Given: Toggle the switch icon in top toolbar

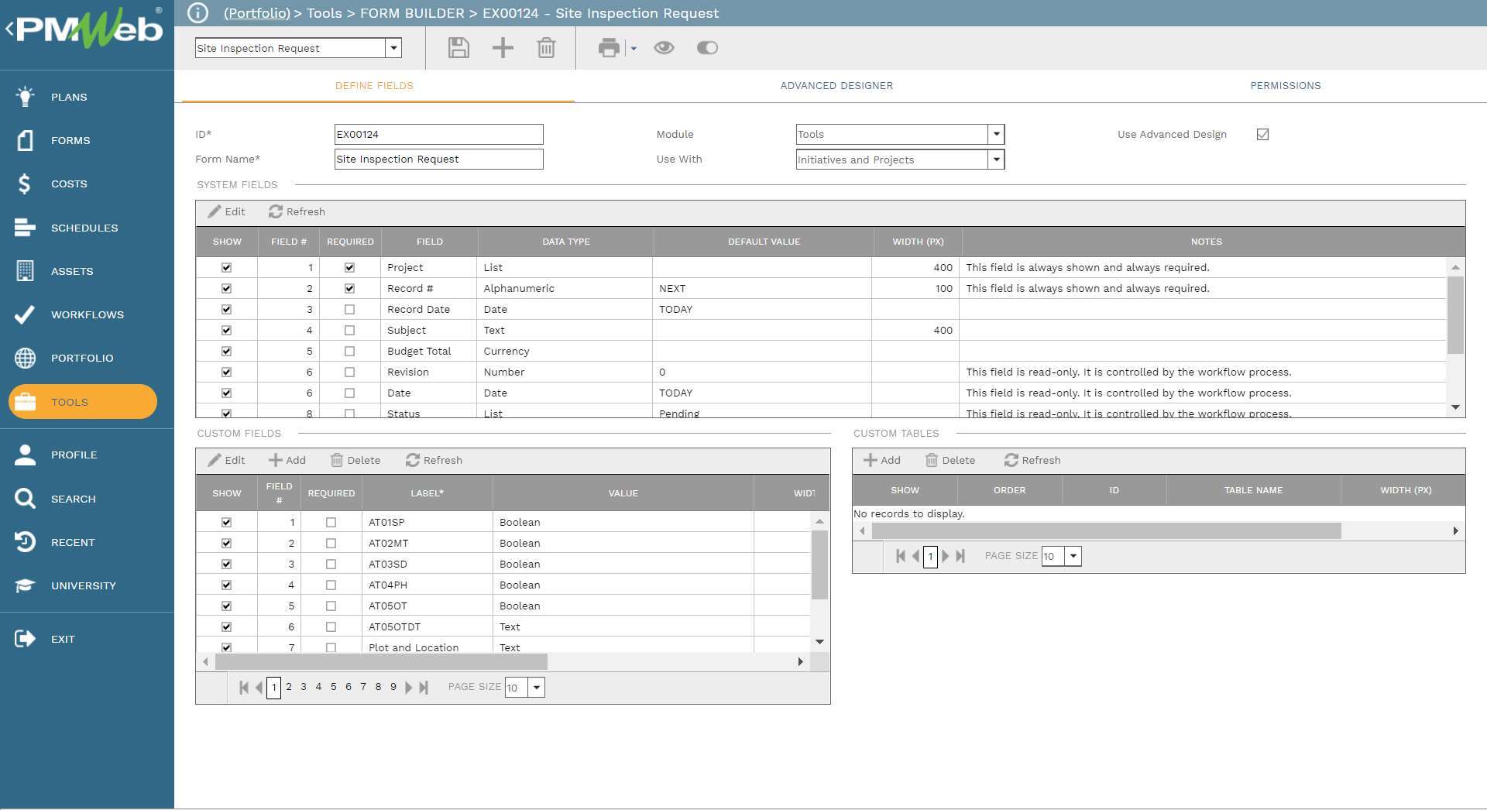Looking at the screenshot, I should click(707, 48).
